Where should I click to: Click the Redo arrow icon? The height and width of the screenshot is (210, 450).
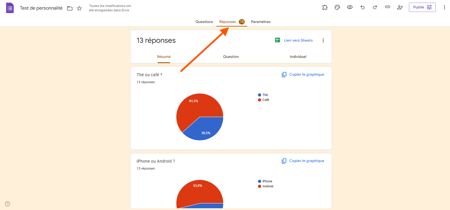coord(375,7)
